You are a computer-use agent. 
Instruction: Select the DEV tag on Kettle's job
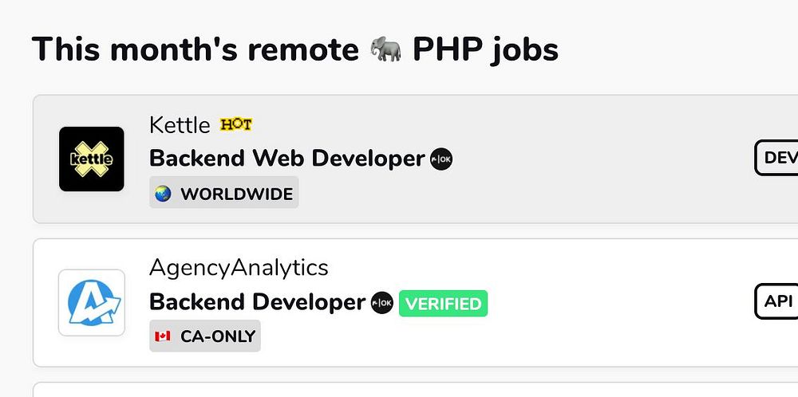(778, 158)
